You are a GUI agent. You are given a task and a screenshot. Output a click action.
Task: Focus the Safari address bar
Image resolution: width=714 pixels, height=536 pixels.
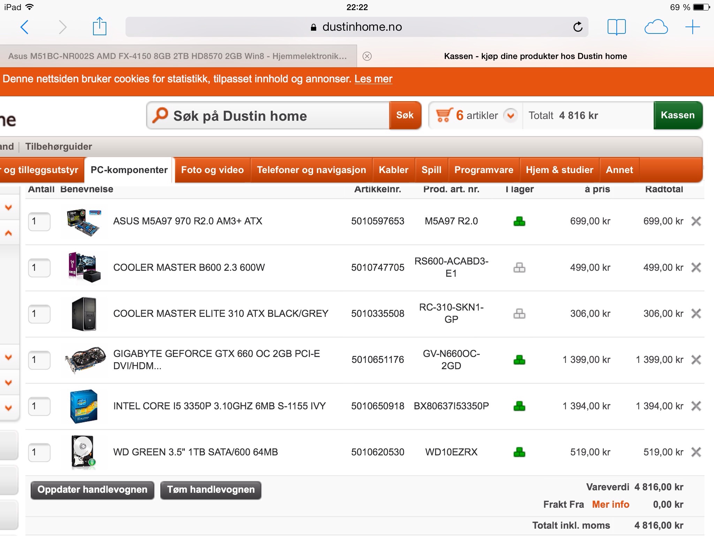tap(357, 27)
